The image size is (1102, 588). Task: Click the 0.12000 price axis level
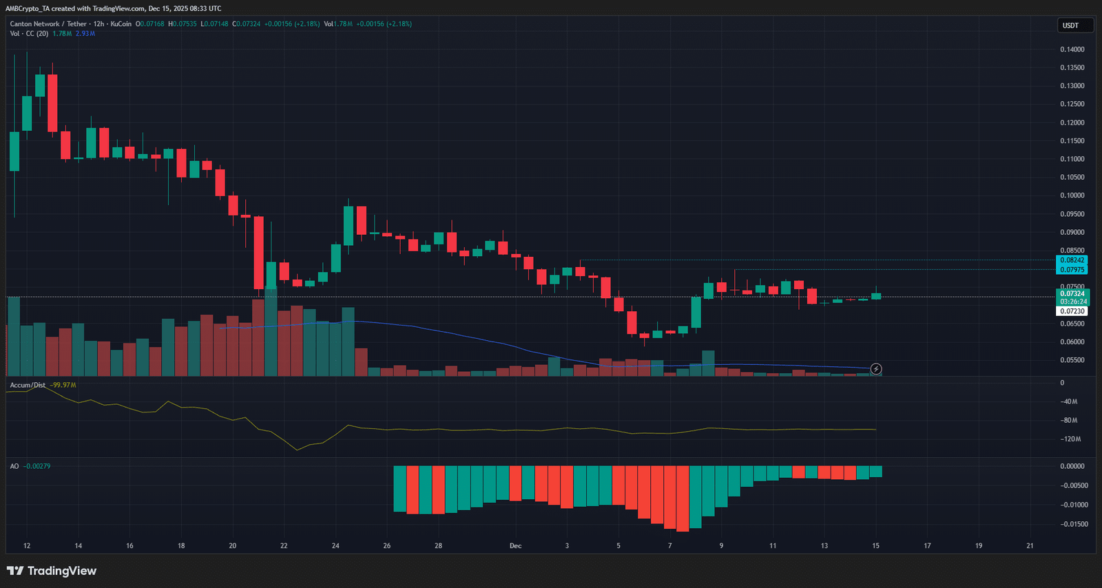pos(1072,123)
